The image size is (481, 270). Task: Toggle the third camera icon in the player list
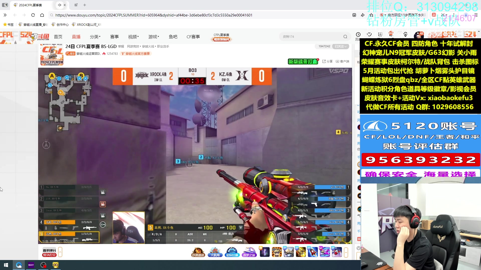pyautogui.click(x=103, y=216)
